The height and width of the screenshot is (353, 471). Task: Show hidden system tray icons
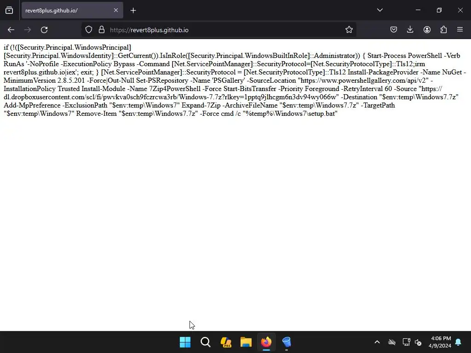pos(377,342)
